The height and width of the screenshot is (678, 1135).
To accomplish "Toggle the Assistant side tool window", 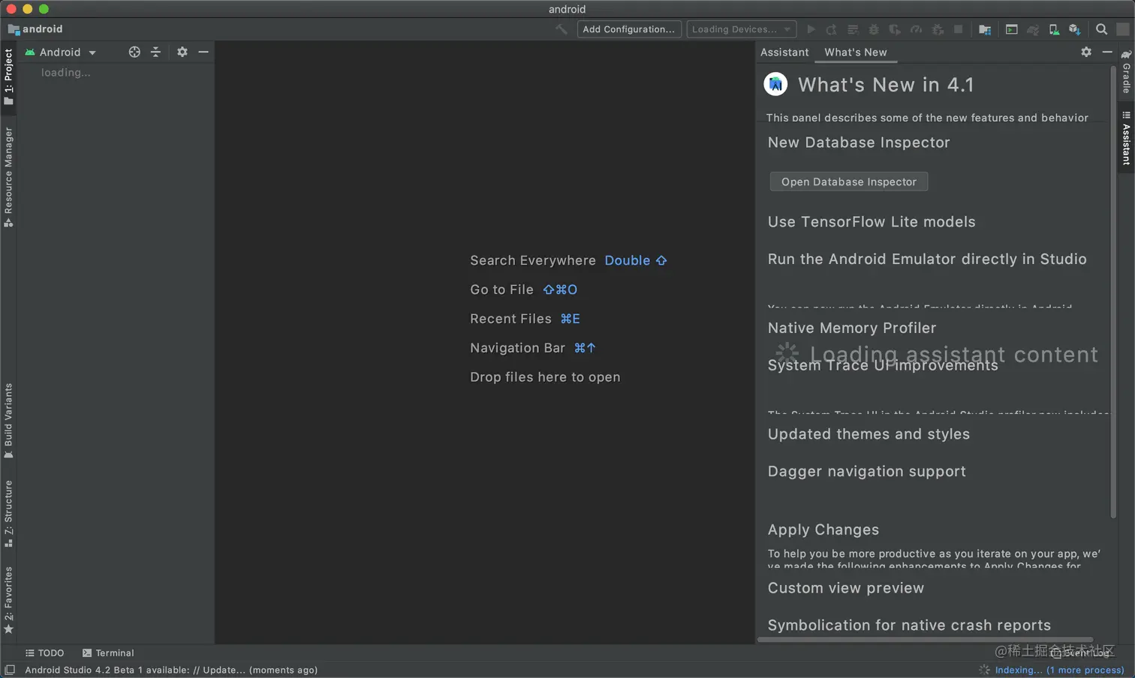I will (x=1126, y=138).
